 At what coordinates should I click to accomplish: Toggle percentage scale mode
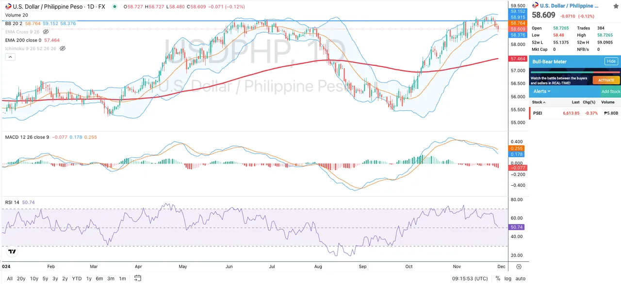point(498,278)
